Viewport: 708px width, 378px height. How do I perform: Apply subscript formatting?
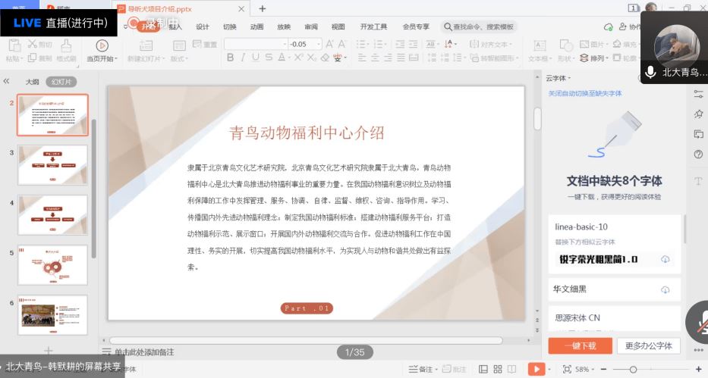(312, 58)
